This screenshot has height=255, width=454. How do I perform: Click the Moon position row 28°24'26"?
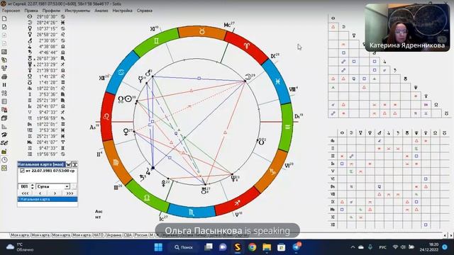pyautogui.click(x=46, y=22)
